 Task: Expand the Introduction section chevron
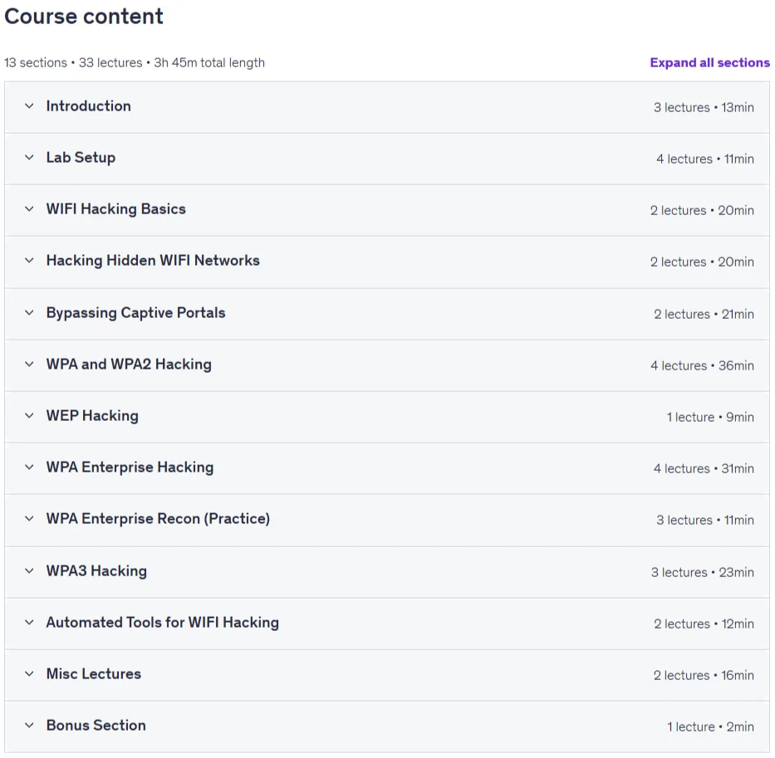tap(30, 106)
